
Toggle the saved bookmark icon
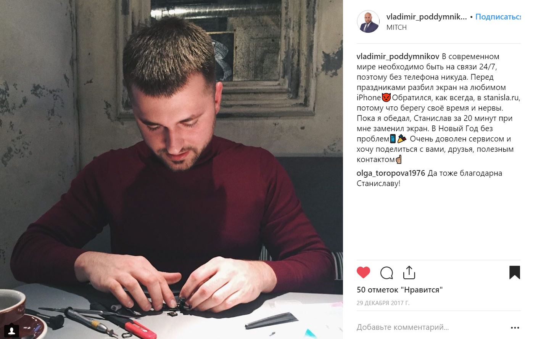pyautogui.click(x=515, y=272)
